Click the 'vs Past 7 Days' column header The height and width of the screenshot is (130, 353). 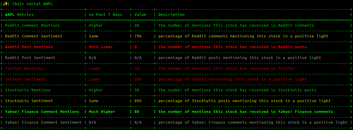106,15
